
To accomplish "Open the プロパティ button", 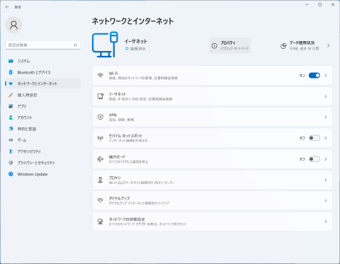I will click(230, 45).
